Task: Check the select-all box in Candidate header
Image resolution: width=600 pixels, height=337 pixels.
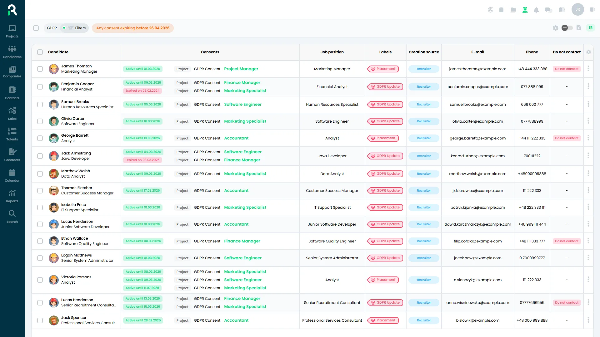Action: [40, 52]
